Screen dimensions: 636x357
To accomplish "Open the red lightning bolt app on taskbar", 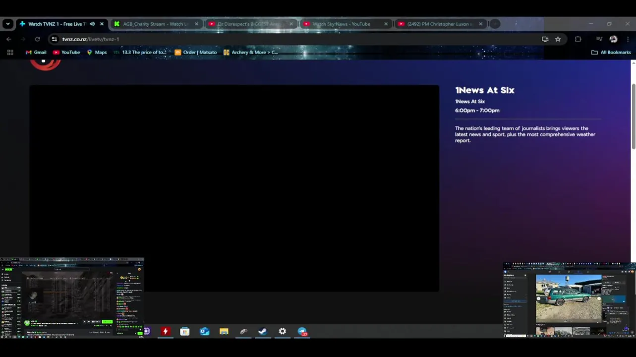I will pyautogui.click(x=165, y=331).
